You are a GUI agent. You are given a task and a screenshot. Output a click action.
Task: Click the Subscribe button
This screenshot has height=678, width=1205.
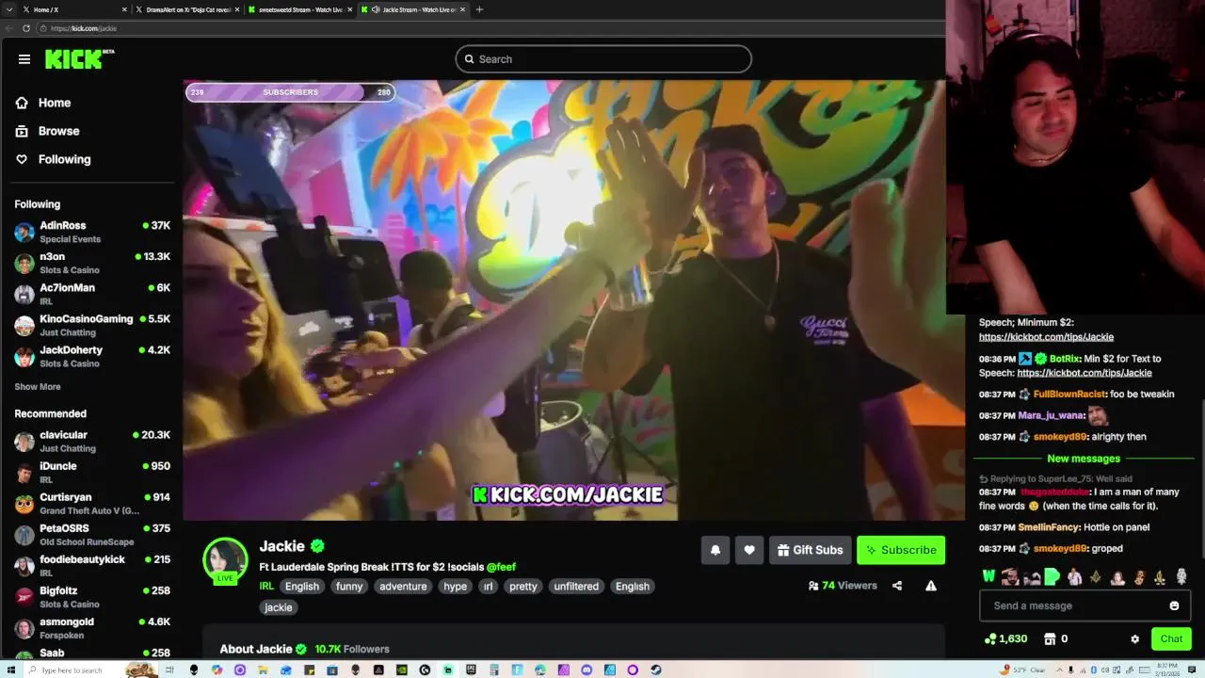pos(901,550)
